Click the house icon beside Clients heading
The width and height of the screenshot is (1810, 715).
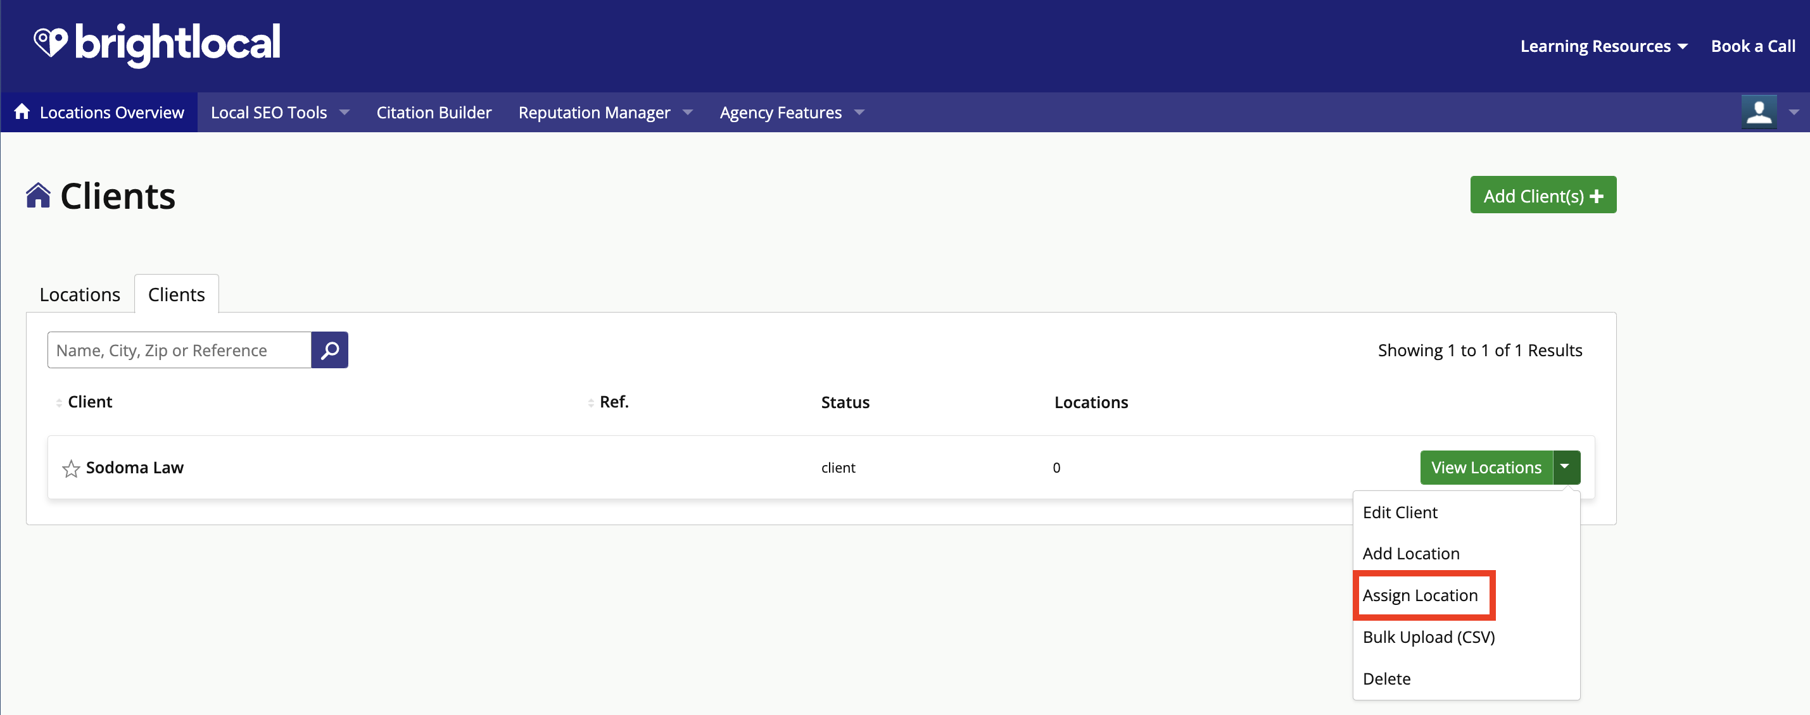click(39, 195)
